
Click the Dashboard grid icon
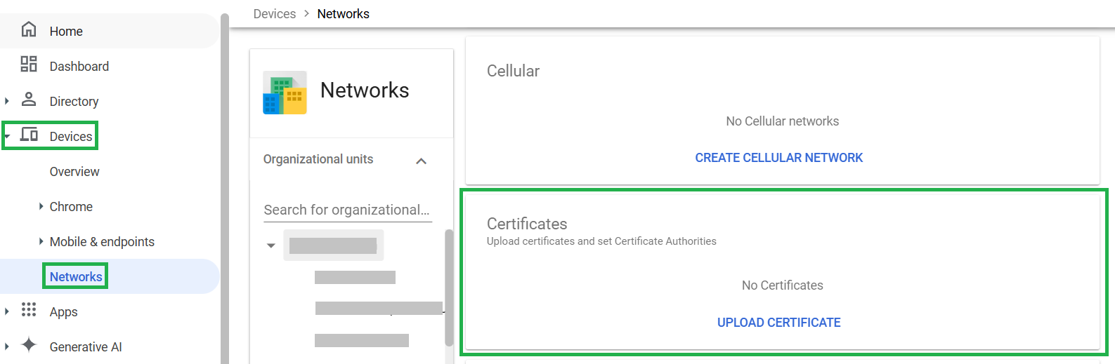click(x=29, y=65)
